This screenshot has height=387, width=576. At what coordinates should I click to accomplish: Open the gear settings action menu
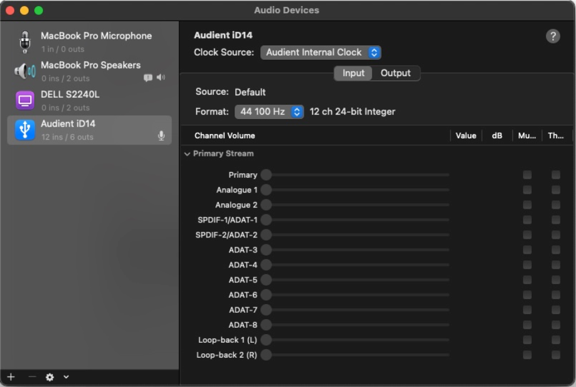[50, 377]
